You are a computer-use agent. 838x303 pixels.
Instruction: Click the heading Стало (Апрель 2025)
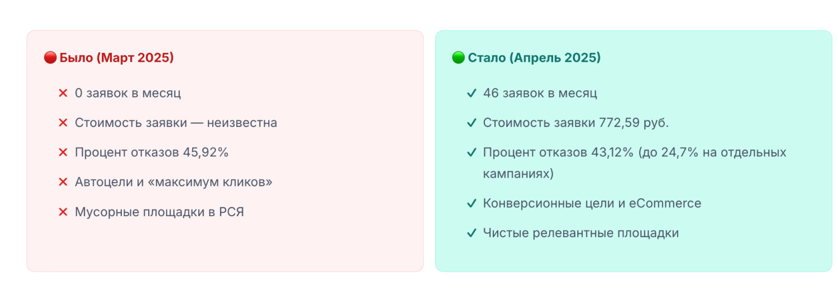[534, 58]
